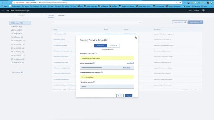Open the CAM Roadmap bookmark

90,6
